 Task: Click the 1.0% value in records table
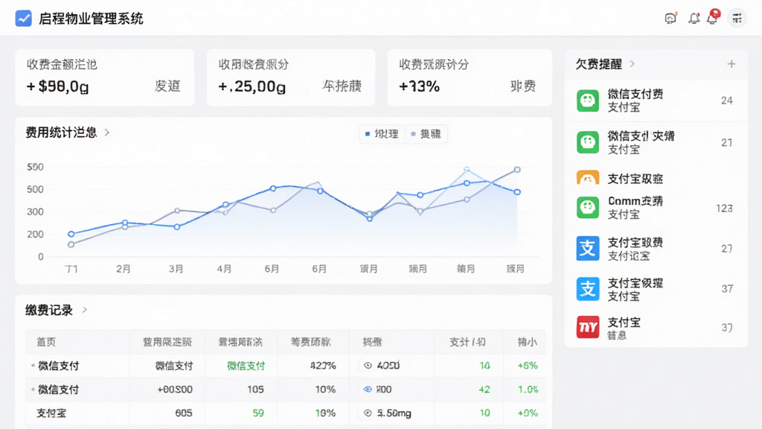(528, 390)
